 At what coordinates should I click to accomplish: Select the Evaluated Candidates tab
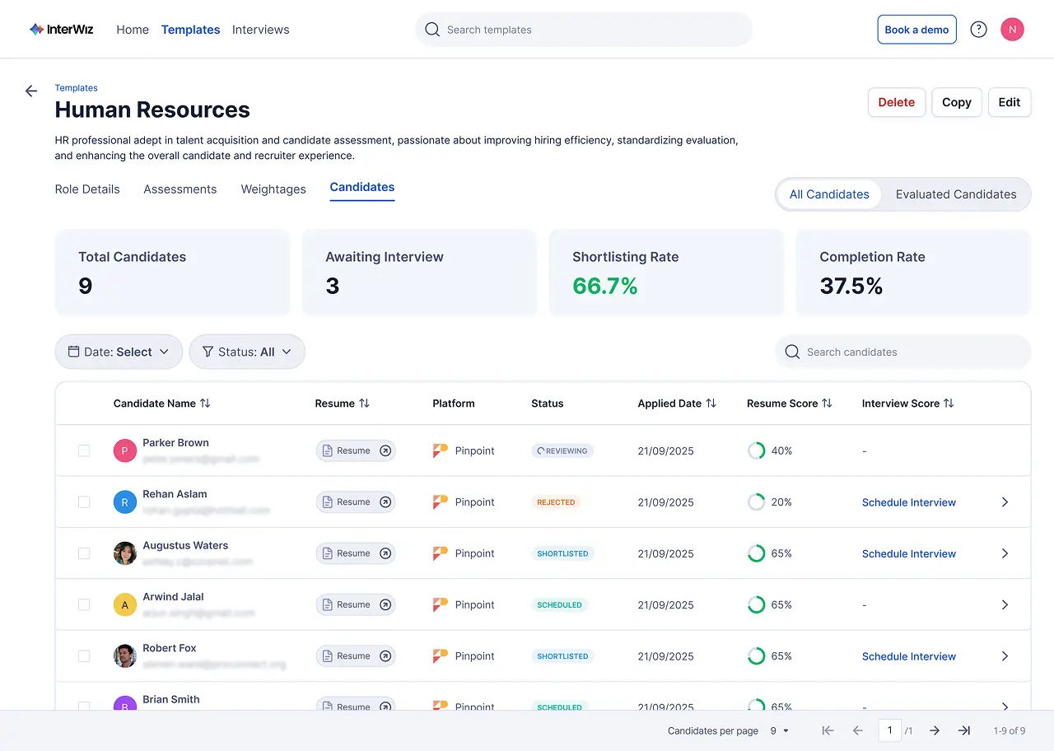(x=957, y=194)
